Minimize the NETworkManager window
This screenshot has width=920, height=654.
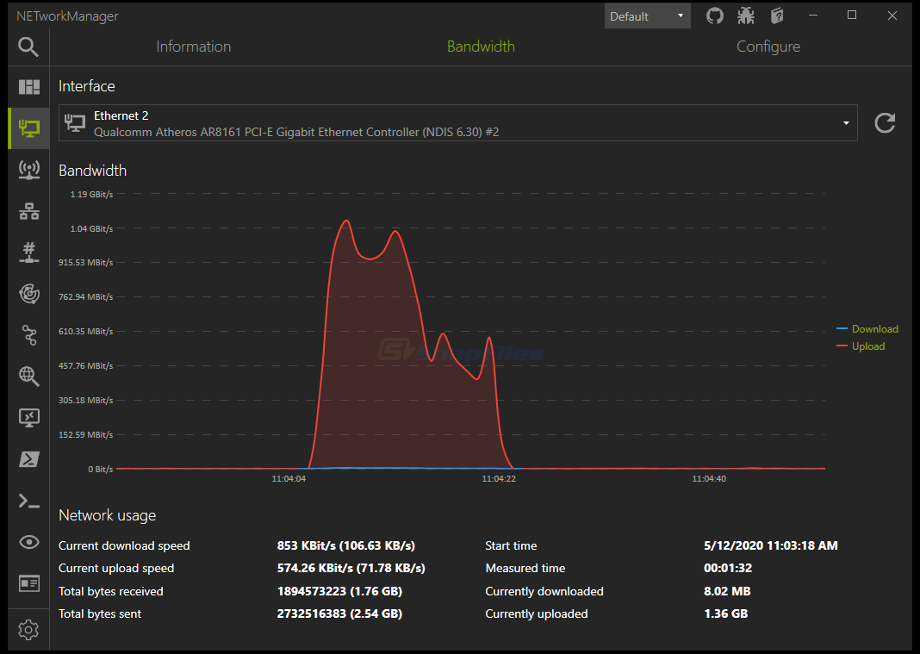813,16
